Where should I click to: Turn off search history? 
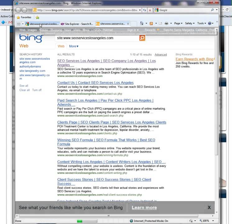[37, 90]
